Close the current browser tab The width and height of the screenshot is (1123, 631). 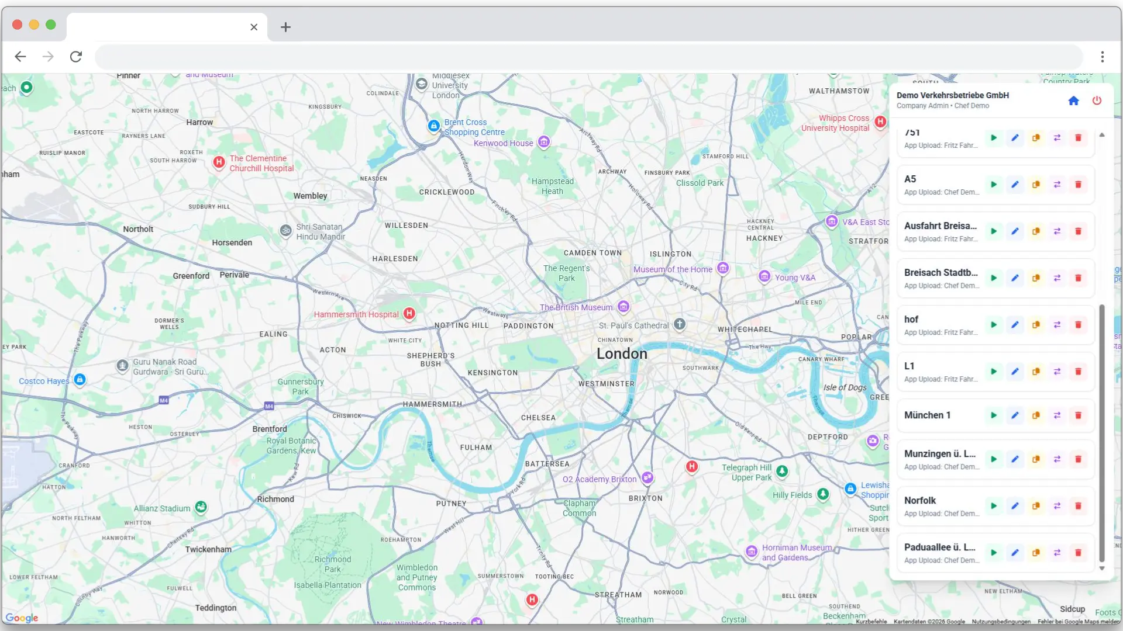(254, 27)
